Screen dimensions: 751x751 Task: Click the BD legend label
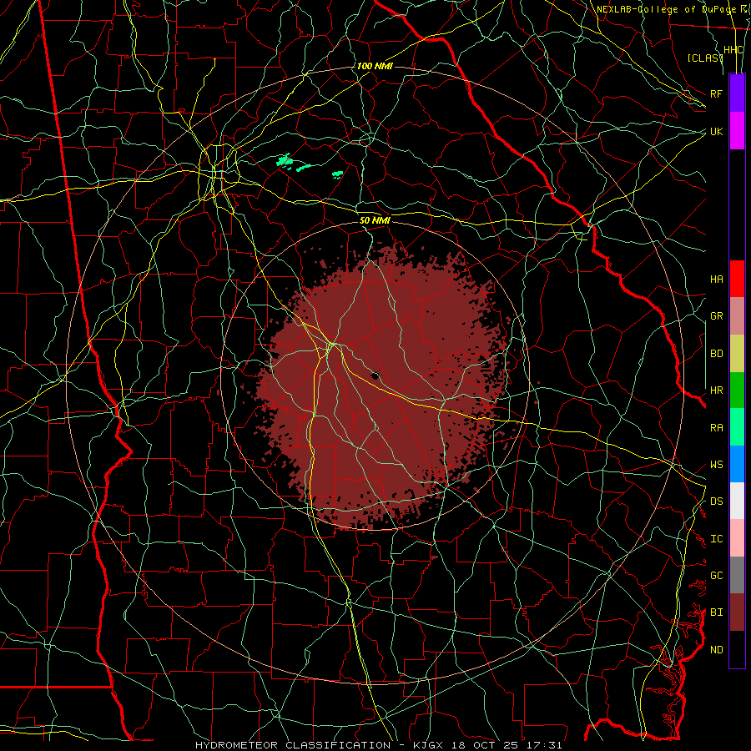tap(716, 354)
